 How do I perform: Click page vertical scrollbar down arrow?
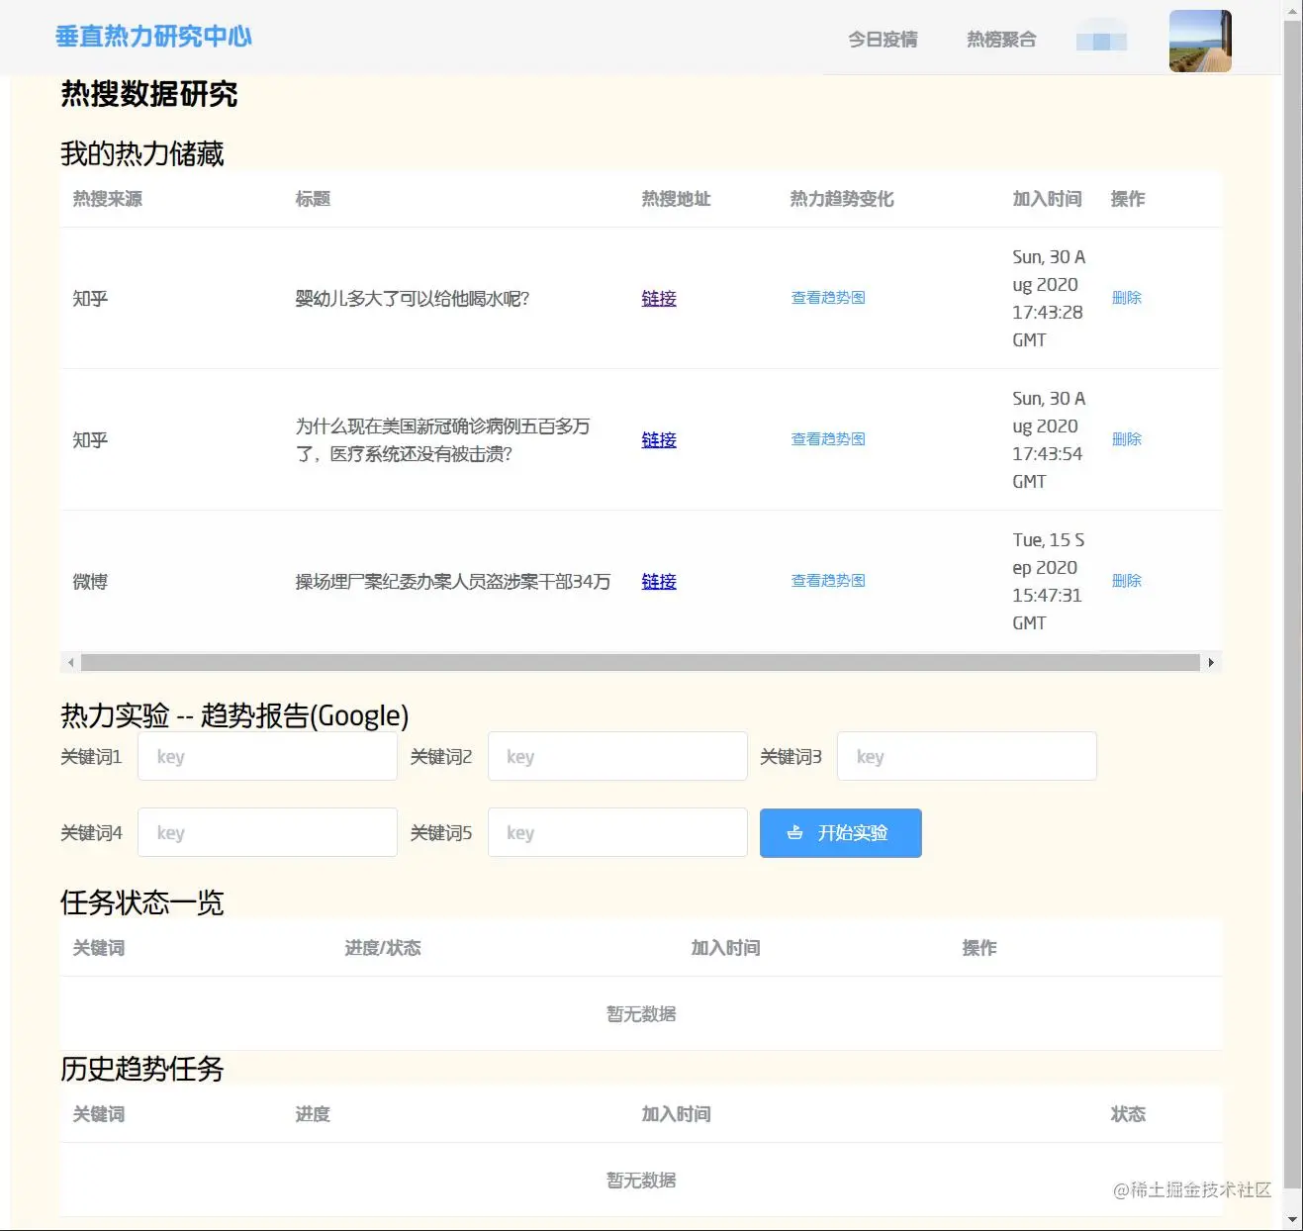point(1292,1220)
